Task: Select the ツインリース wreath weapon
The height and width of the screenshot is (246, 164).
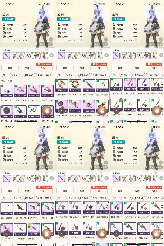Action: (x=75, y=86)
